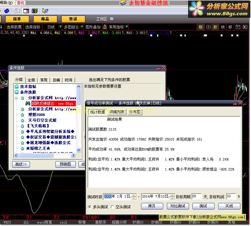The width and height of the screenshot is (251, 226).
Task: Activate the What's This help cursor icon
Action: [45, 11]
